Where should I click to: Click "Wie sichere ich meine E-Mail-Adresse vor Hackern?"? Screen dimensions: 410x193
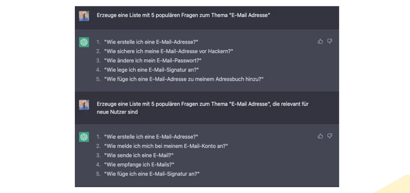[x=168, y=51]
